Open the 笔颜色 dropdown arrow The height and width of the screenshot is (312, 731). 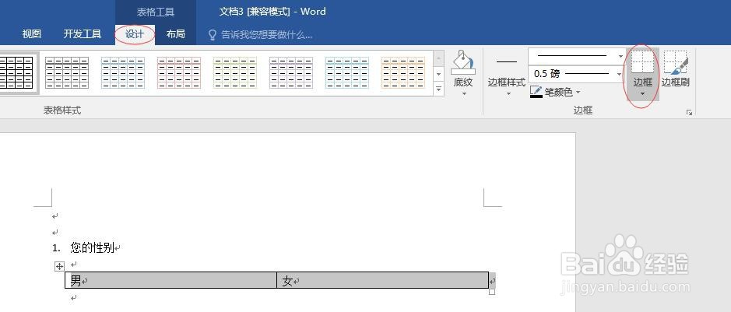pos(578,93)
